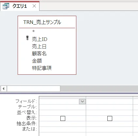
Task: Click the 並べ替え cell in first column
Action: point(62,113)
